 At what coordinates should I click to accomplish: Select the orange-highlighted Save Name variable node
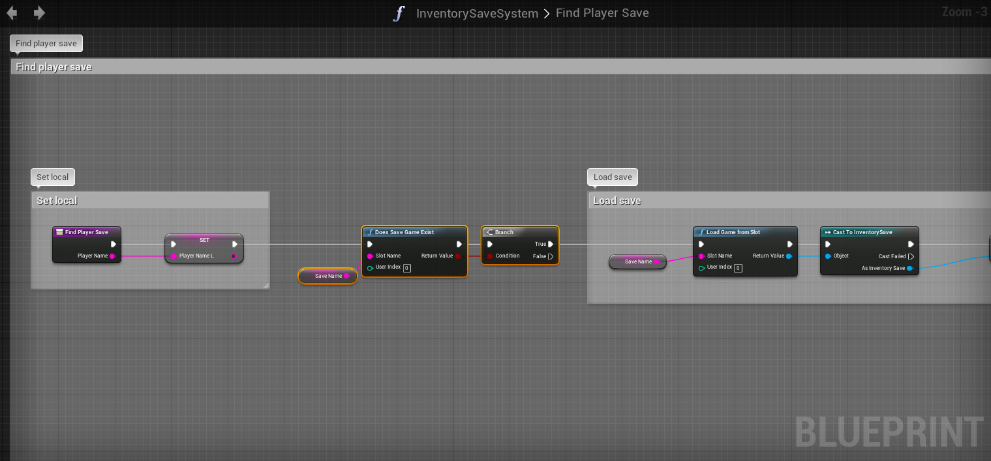pos(328,276)
